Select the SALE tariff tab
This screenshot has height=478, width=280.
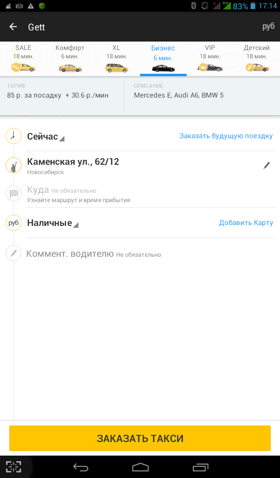(x=23, y=59)
